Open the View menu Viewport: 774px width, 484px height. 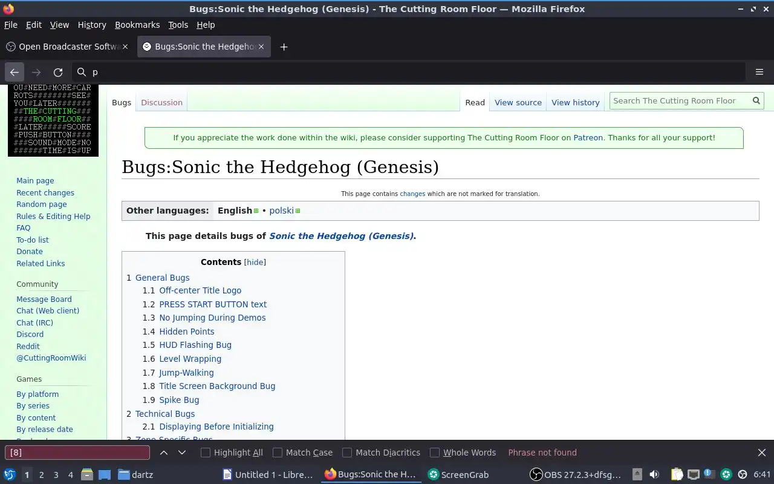[59, 25]
